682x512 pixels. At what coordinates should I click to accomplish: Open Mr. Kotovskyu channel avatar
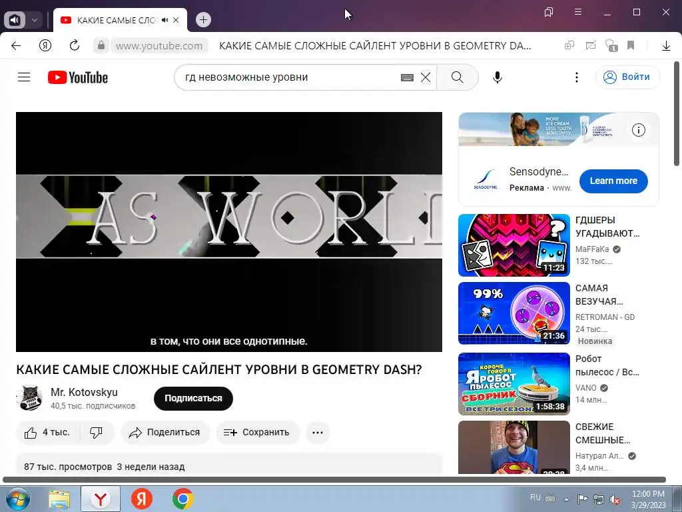pyautogui.click(x=29, y=398)
